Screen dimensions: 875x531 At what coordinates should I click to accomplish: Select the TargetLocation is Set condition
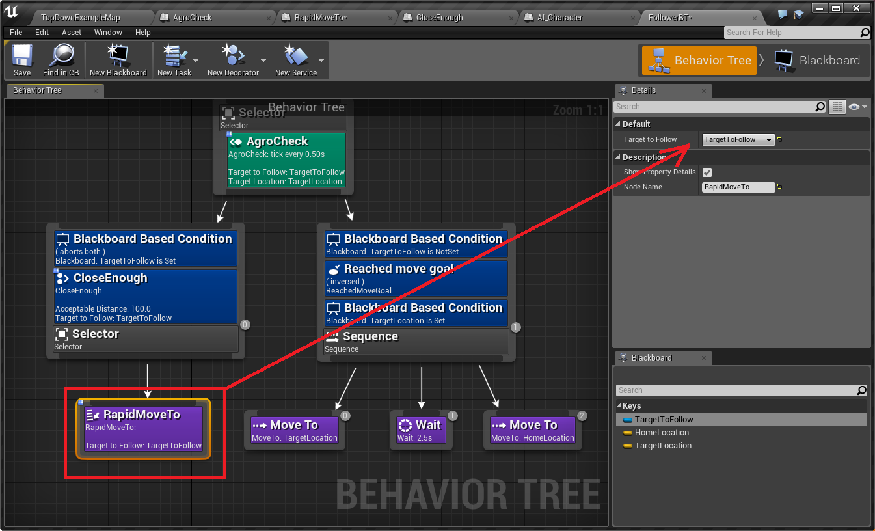pyautogui.click(x=416, y=313)
